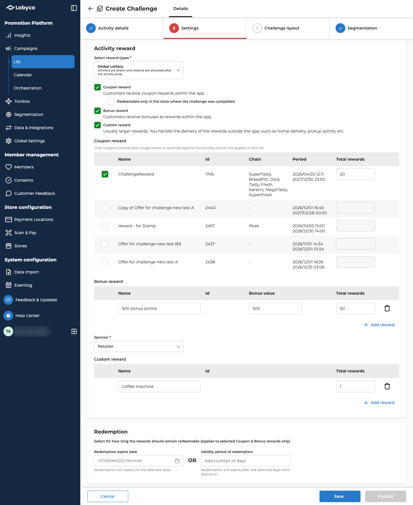Collapse the sidebar panel icon
This screenshot has width=413, height=505.
74,8
